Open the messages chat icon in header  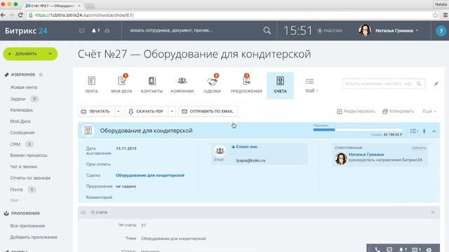[x=81, y=31]
